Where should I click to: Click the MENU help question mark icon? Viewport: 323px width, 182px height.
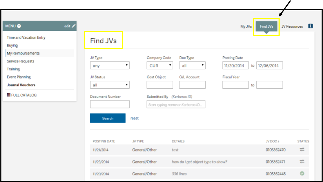(19, 26)
